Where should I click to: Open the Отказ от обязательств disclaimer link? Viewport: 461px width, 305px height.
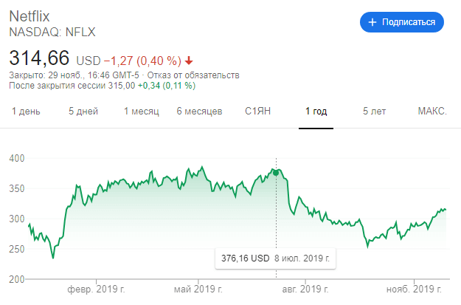[193, 75]
